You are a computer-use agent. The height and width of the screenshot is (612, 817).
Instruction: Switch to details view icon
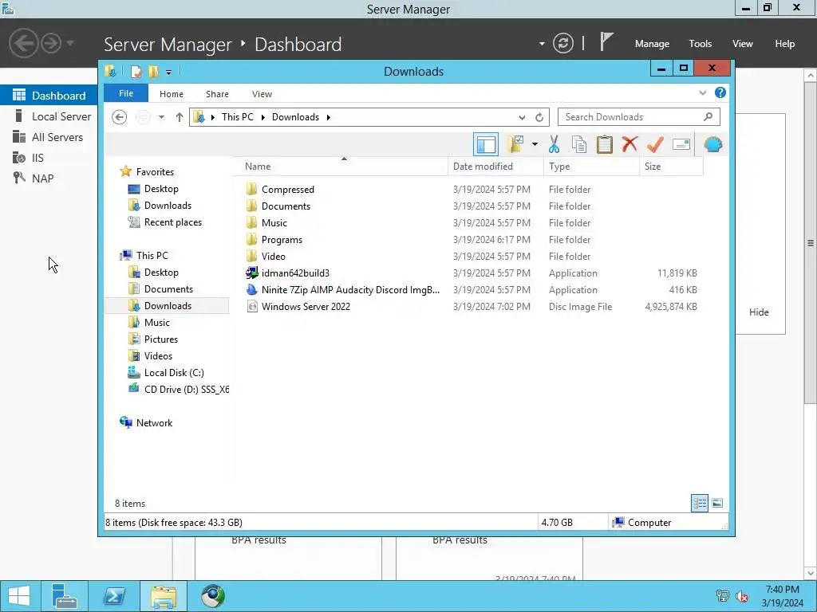tap(699, 503)
